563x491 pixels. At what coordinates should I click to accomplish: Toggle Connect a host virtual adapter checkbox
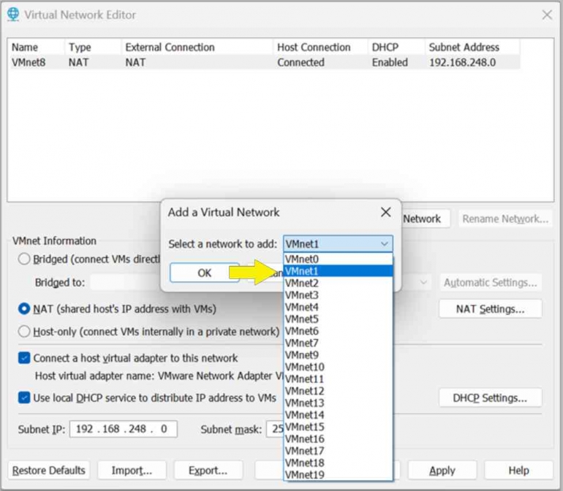[25, 358]
